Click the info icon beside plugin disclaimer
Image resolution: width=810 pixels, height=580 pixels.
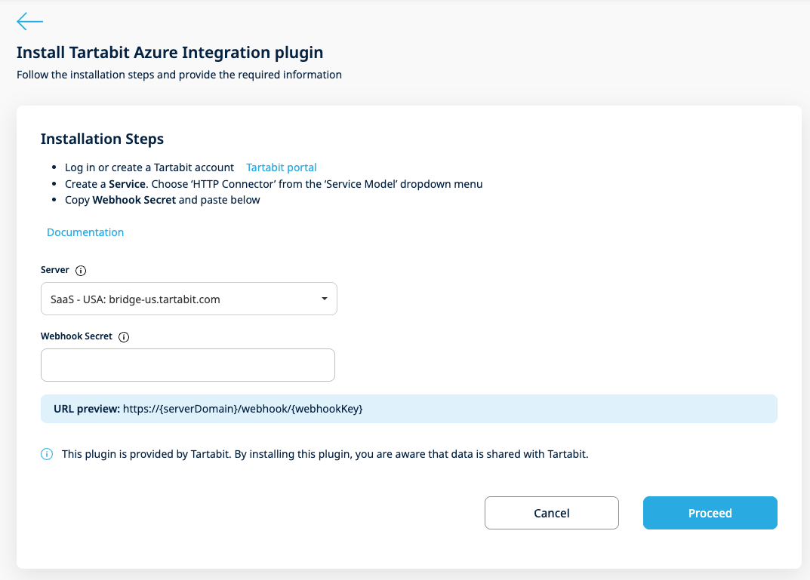(x=47, y=454)
